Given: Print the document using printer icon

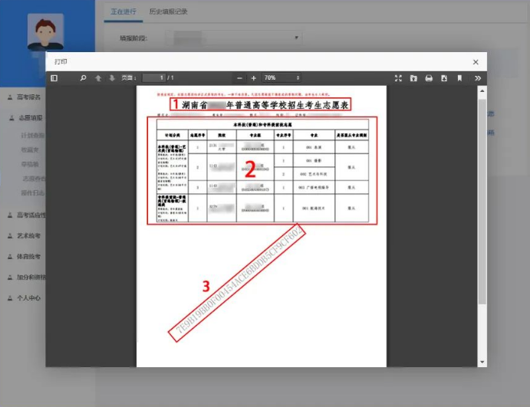Looking at the screenshot, I should pos(429,78).
